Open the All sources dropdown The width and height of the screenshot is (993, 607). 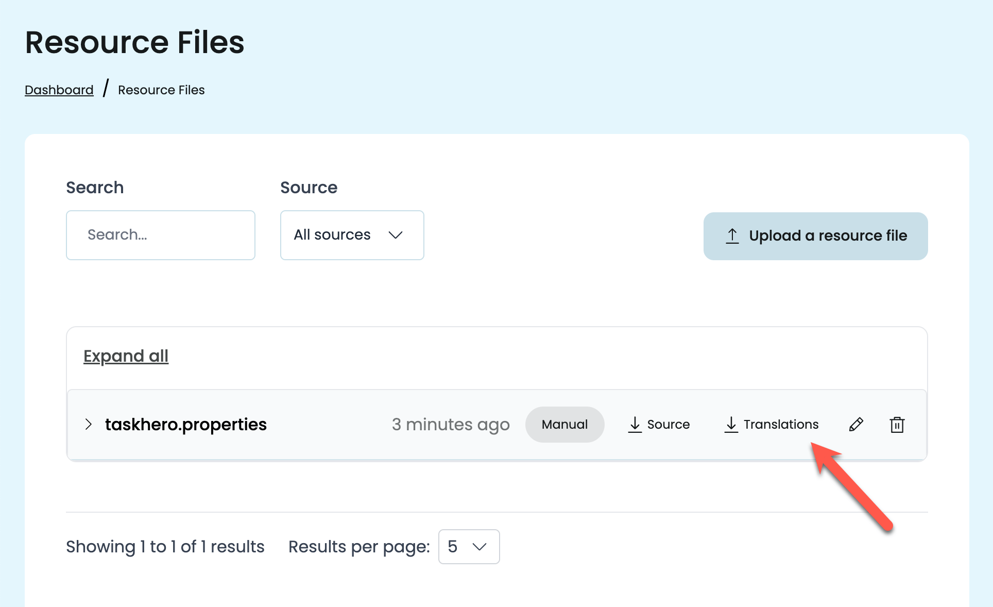coord(352,235)
